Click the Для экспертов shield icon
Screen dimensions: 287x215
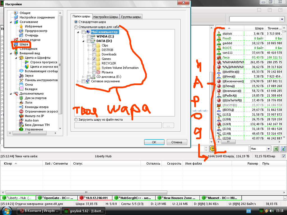[21, 98]
